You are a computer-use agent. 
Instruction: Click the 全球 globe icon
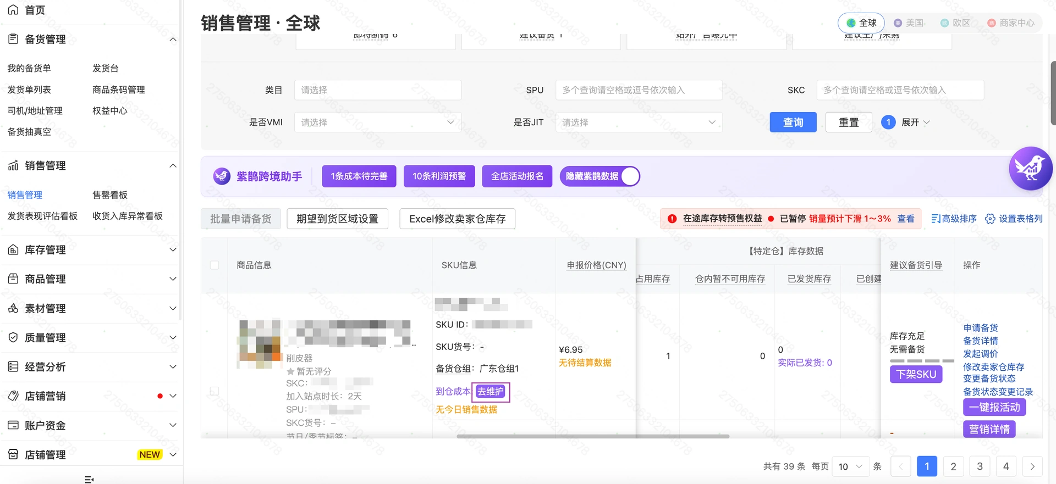coord(851,23)
